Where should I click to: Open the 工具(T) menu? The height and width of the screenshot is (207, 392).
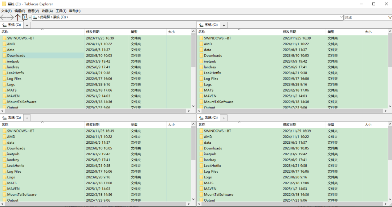61,11
